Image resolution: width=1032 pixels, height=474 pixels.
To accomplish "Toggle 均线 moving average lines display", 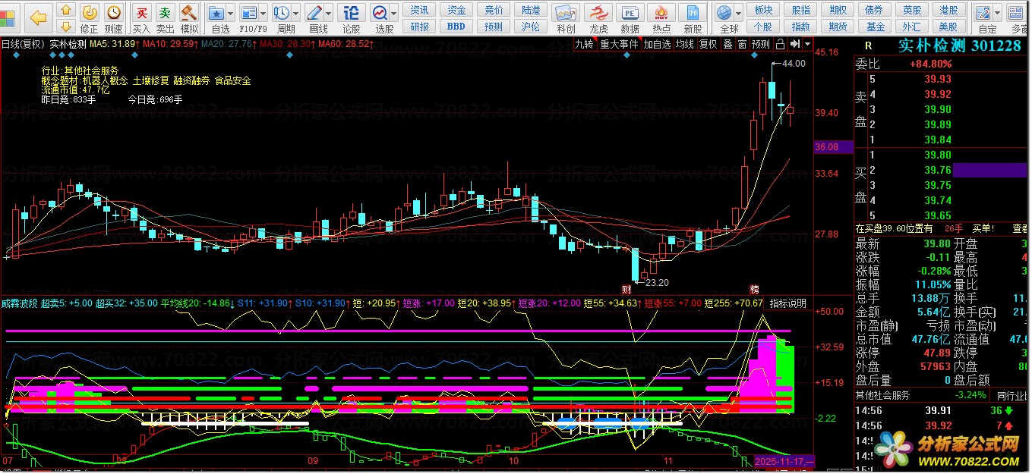I will [x=685, y=44].
